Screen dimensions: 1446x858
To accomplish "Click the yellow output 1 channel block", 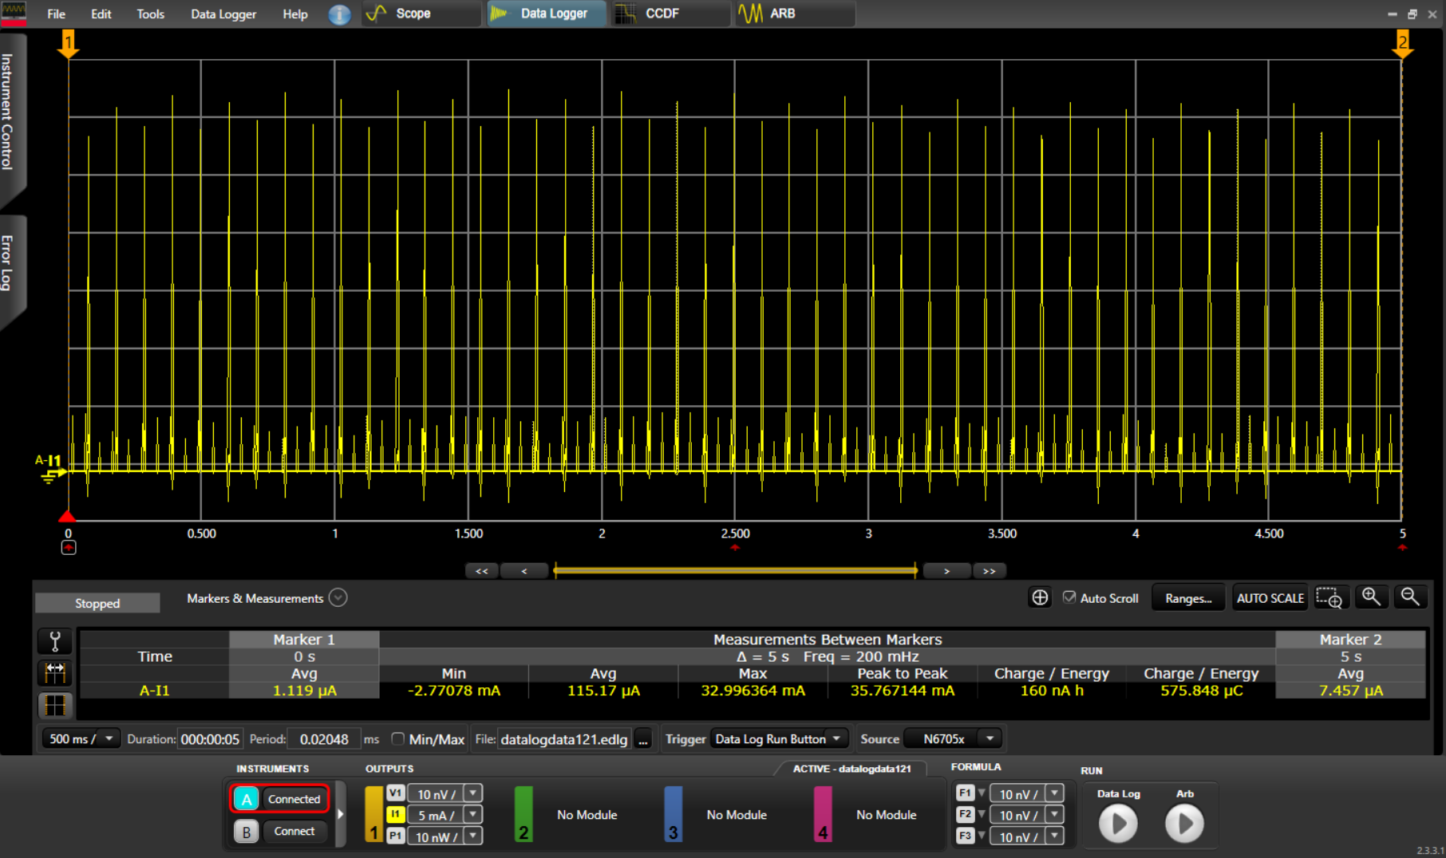I will coord(373,814).
